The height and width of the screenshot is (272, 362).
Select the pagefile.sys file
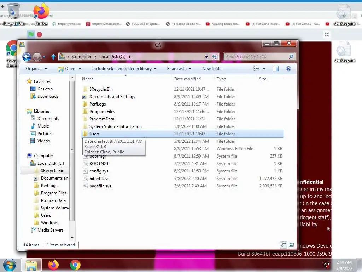click(x=100, y=186)
